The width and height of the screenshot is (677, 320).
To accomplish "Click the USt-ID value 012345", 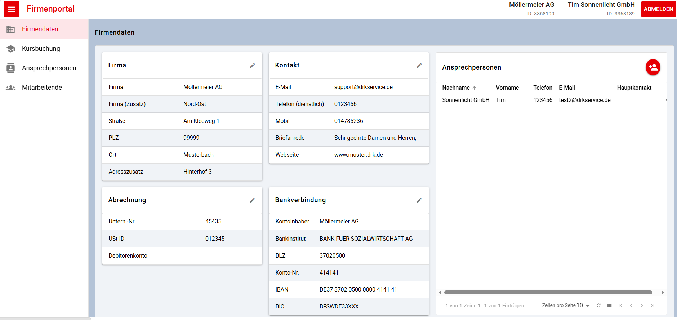I will click(x=215, y=239).
